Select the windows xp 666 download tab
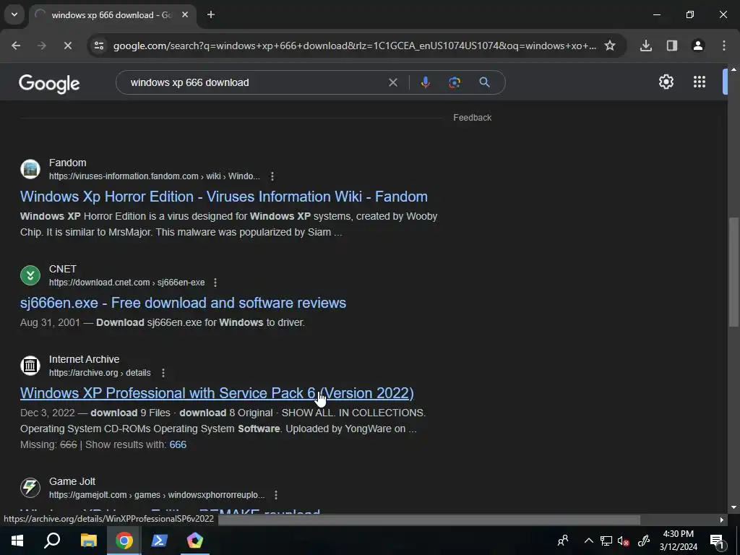 [x=112, y=14]
